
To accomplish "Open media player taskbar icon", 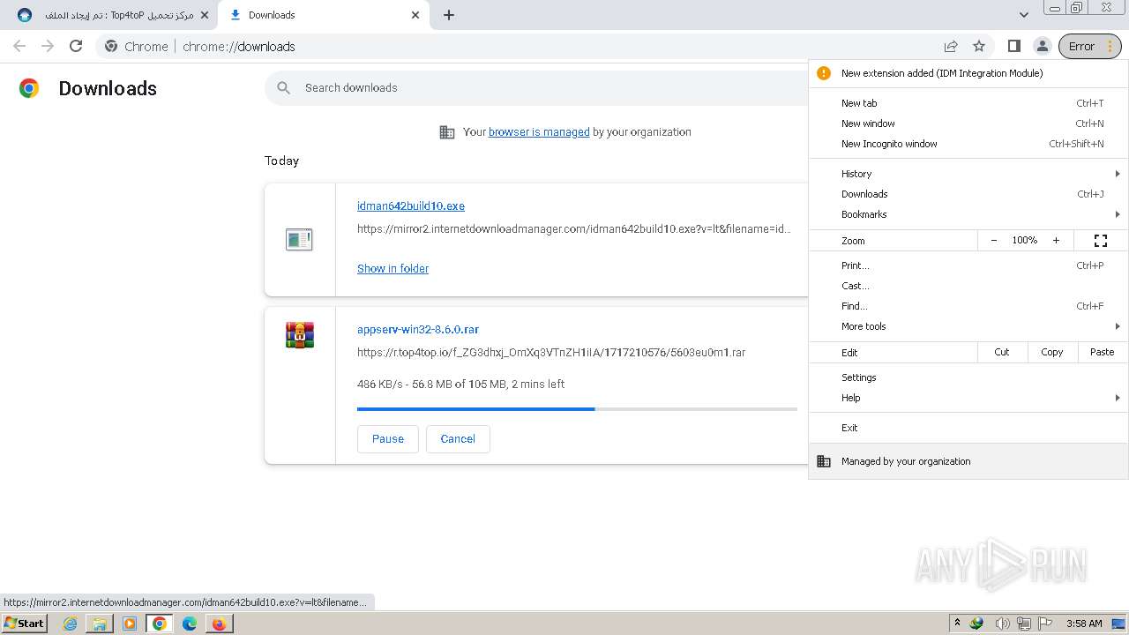I will pyautogui.click(x=130, y=624).
